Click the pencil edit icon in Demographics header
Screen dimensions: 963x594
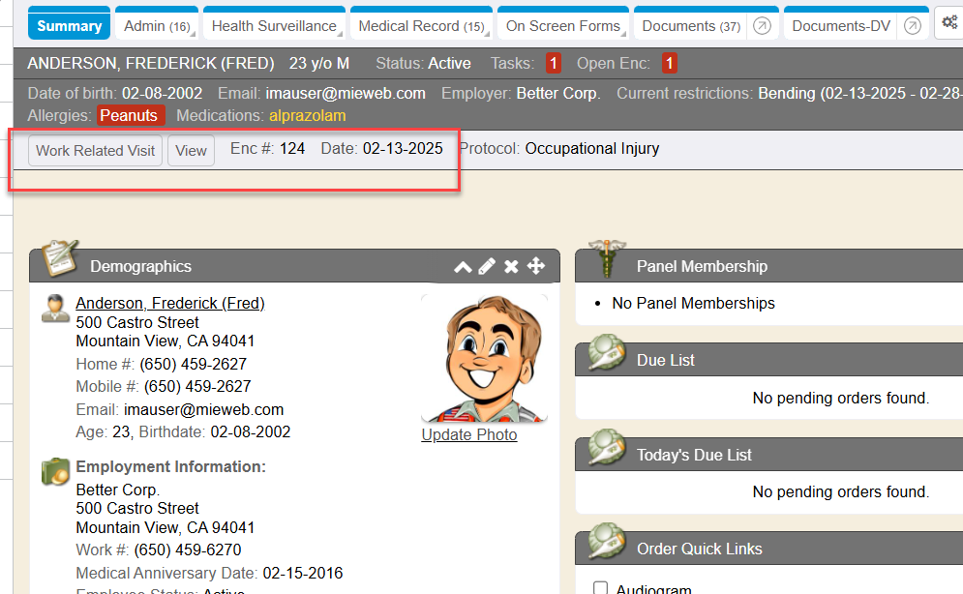click(x=487, y=266)
